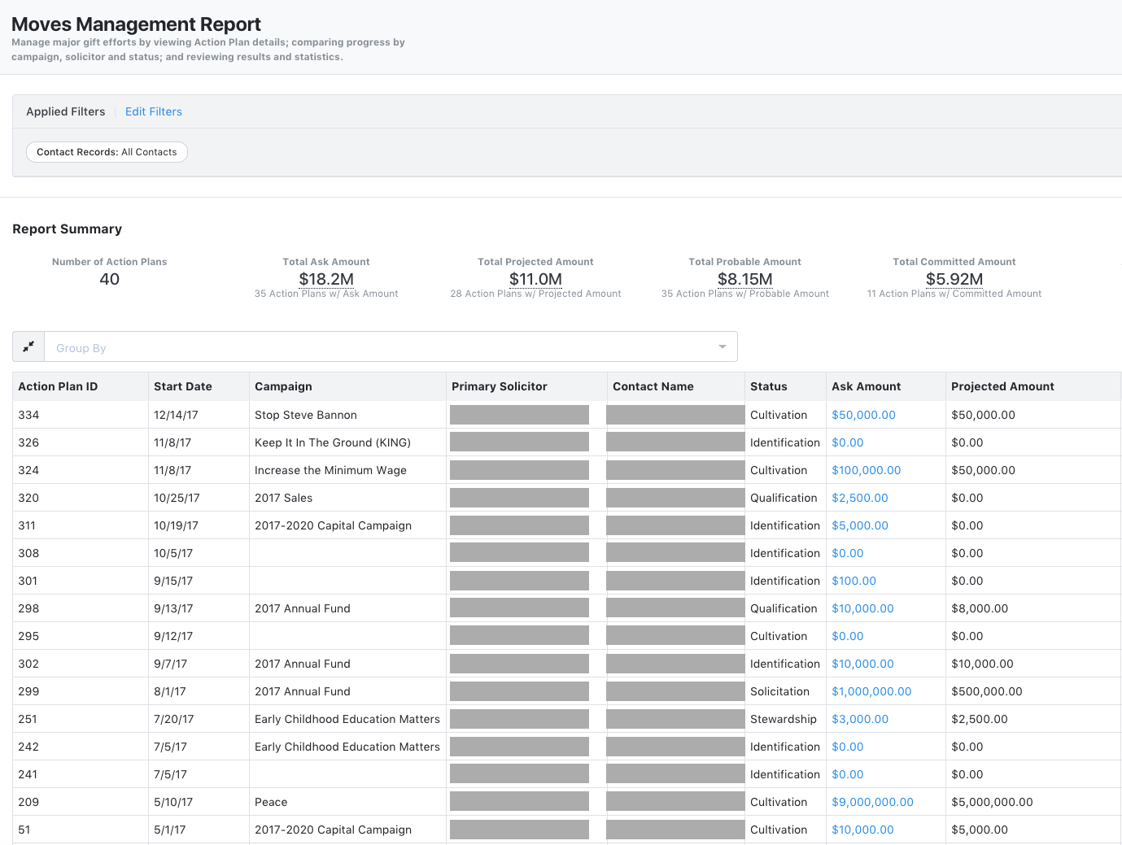Click the $1,000,000.00 ask amount link
The width and height of the screenshot is (1122, 845).
(871, 691)
